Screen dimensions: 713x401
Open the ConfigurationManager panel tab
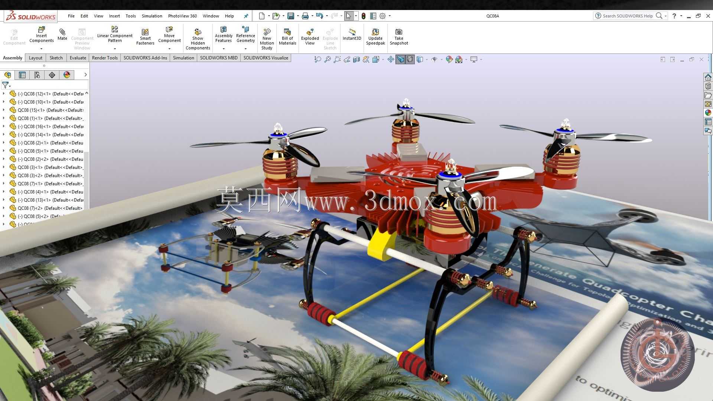(37, 75)
